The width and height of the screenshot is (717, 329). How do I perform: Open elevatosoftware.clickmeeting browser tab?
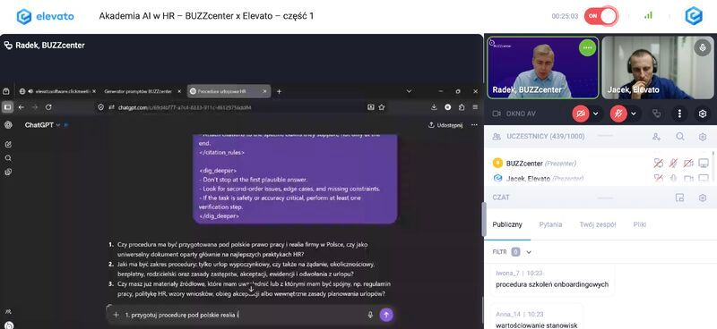(x=57, y=91)
